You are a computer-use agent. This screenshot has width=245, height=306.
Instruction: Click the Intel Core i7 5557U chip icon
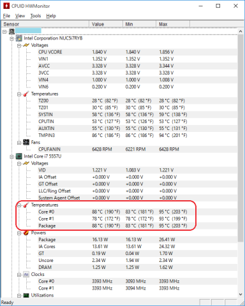pyautogui.click(x=19, y=156)
